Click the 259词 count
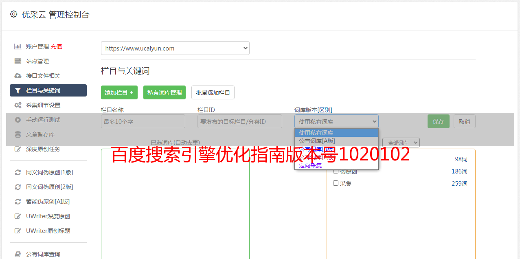 coord(459,184)
